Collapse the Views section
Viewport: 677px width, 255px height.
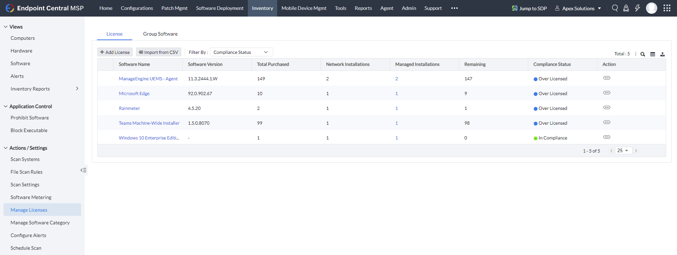(x=6, y=27)
